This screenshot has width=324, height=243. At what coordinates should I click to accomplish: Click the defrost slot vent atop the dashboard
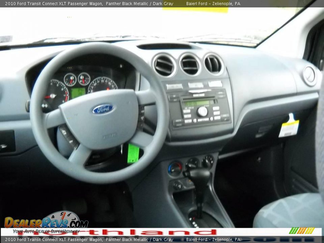[165, 46]
